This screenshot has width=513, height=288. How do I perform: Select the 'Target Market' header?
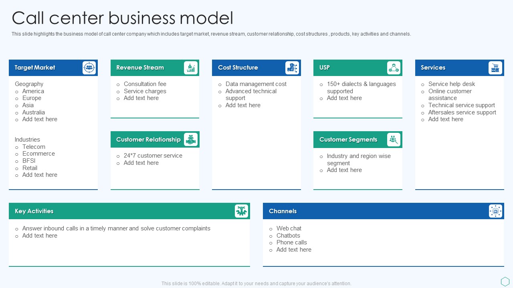35,68
